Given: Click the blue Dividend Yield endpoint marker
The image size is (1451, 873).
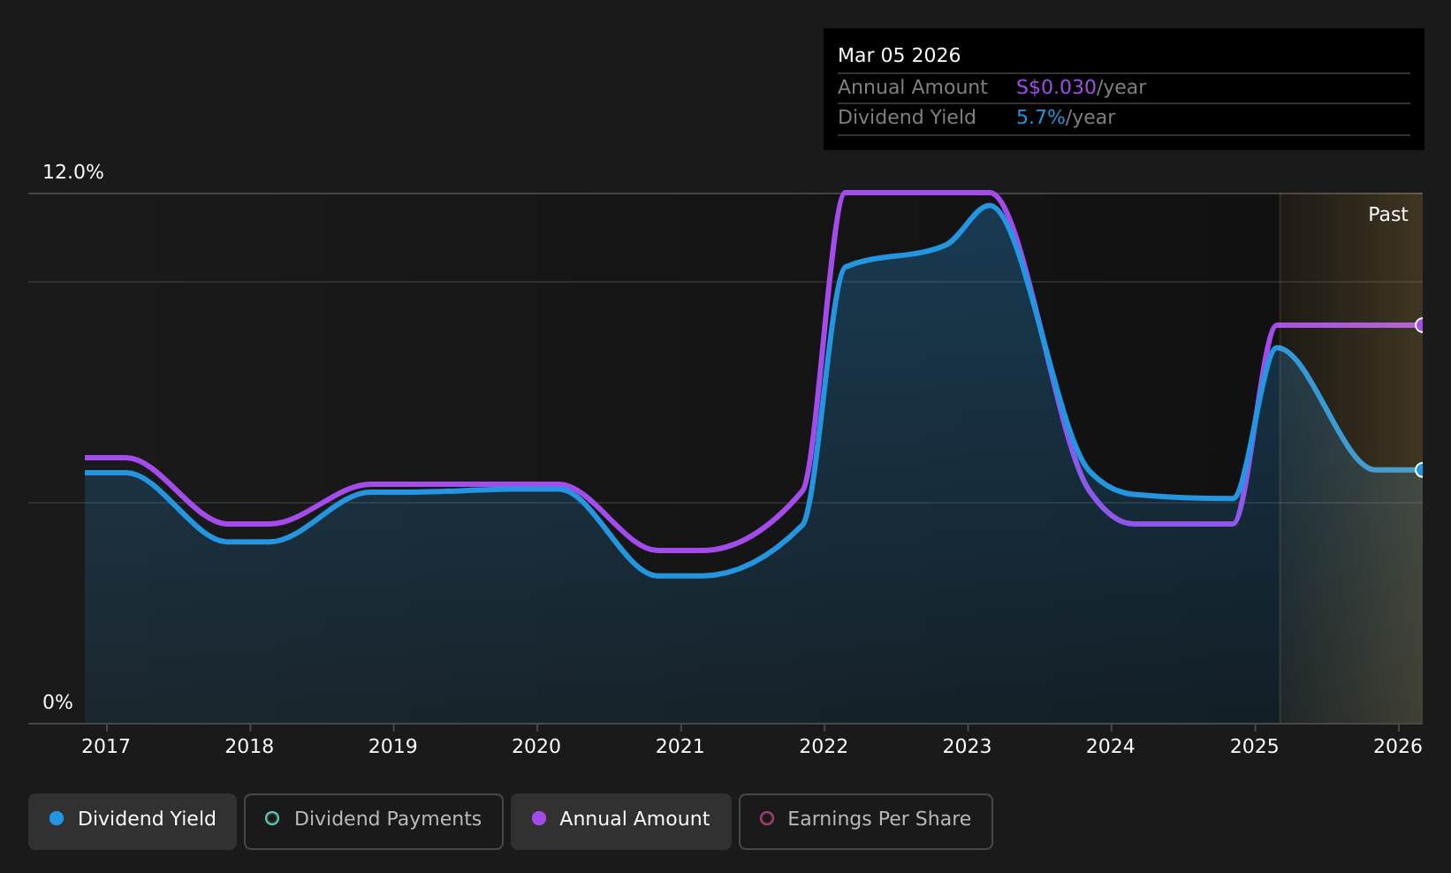Looking at the screenshot, I should [x=1420, y=470].
